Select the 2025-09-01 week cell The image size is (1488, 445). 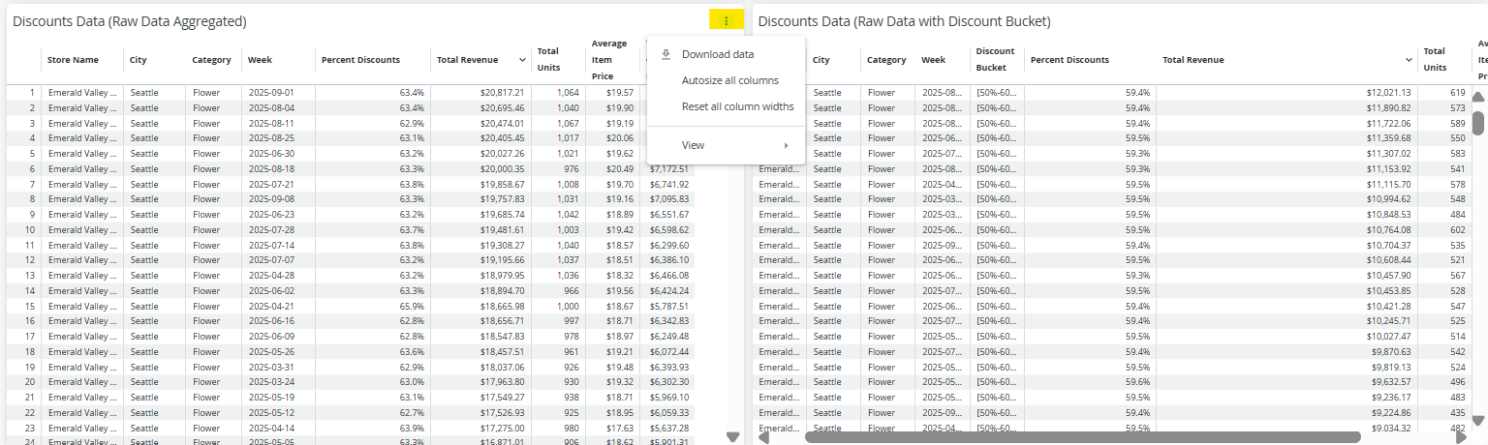[x=278, y=93]
